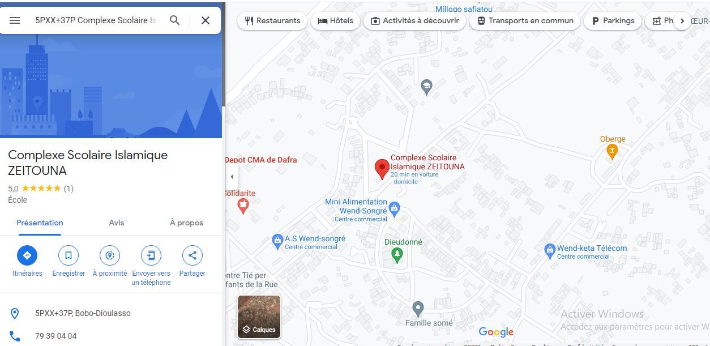Filter map by Restaurants
Image resolution: width=710 pixels, height=346 pixels.
pos(272,21)
